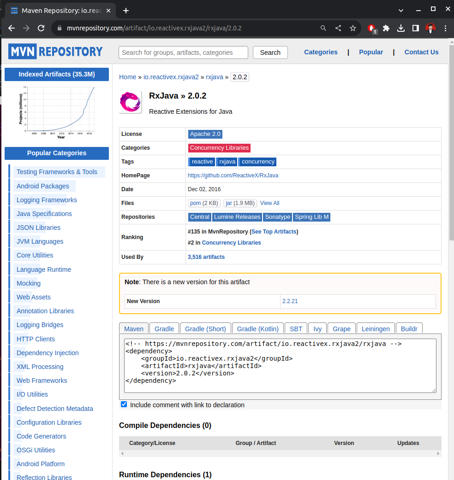This screenshot has width=454, height=480.
Task: Click the reactive tag
Action: click(202, 162)
